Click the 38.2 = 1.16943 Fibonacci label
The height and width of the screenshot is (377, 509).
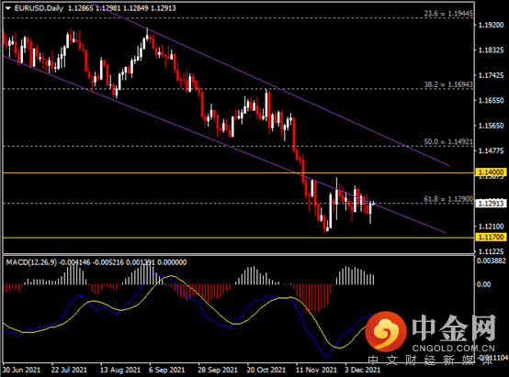click(448, 84)
